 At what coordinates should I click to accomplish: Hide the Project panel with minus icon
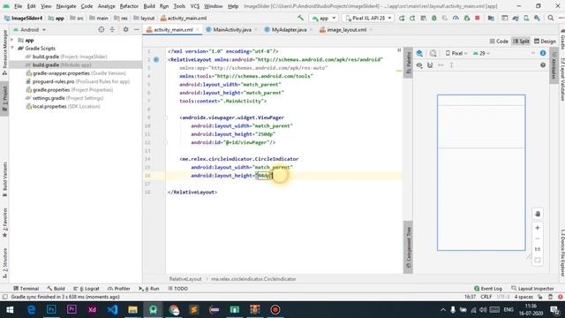click(137, 29)
